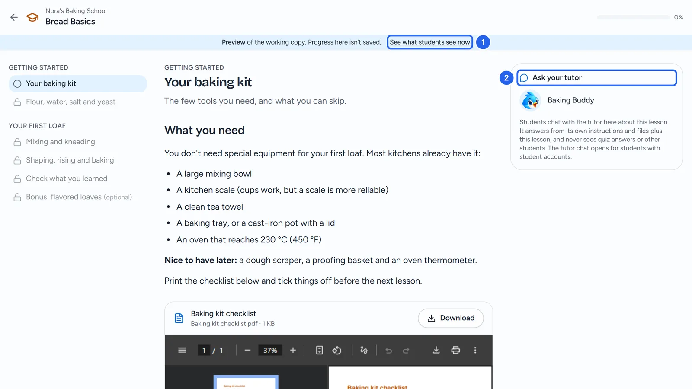Rotate the PDF page counterclockwise
Screen dimensions: 692x389
click(336, 350)
